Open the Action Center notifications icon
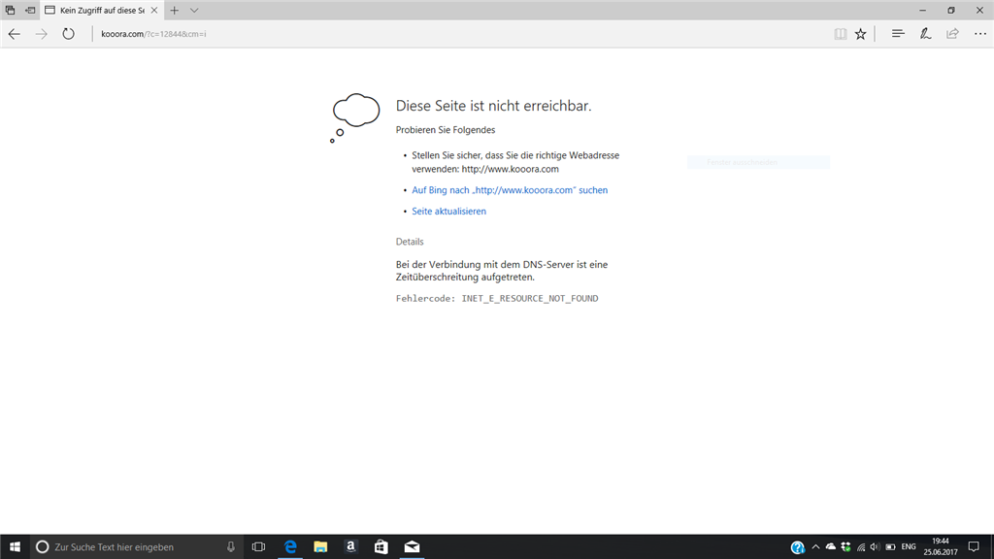 tap(974, 547)
